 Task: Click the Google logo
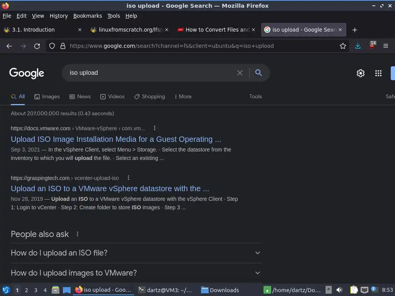(27, 73)
